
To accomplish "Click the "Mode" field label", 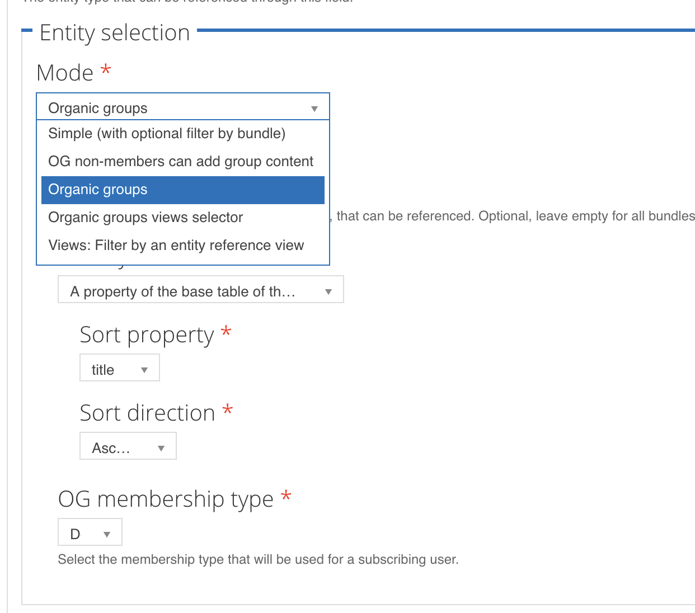I will 65,73.
